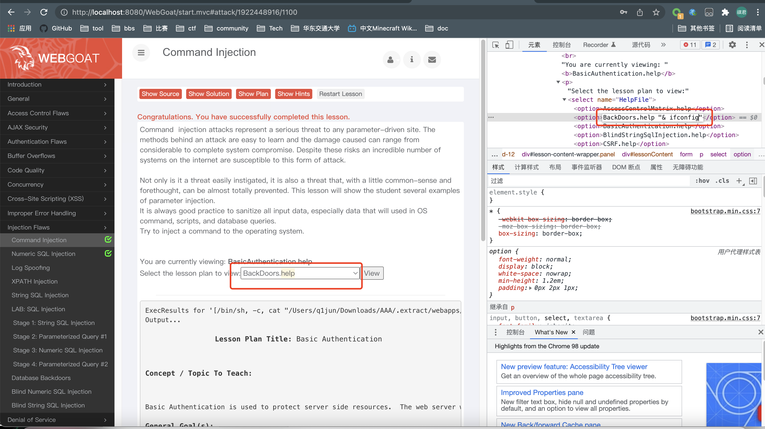Switch to the 计算样式 styles tab

(526, 167)
